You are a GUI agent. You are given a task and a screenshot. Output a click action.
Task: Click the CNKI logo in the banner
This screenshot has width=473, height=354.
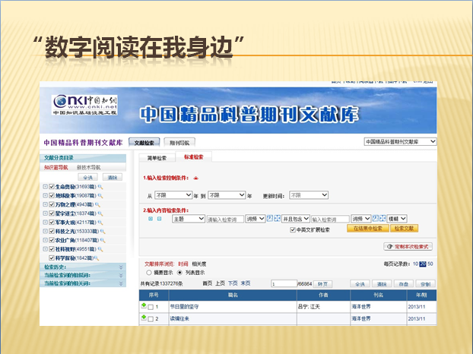(75, 105)
